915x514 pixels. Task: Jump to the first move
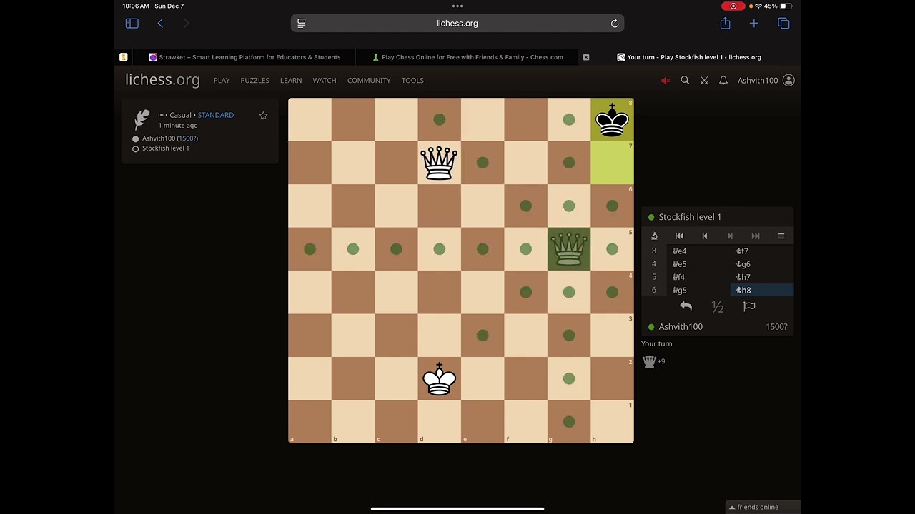679,236
